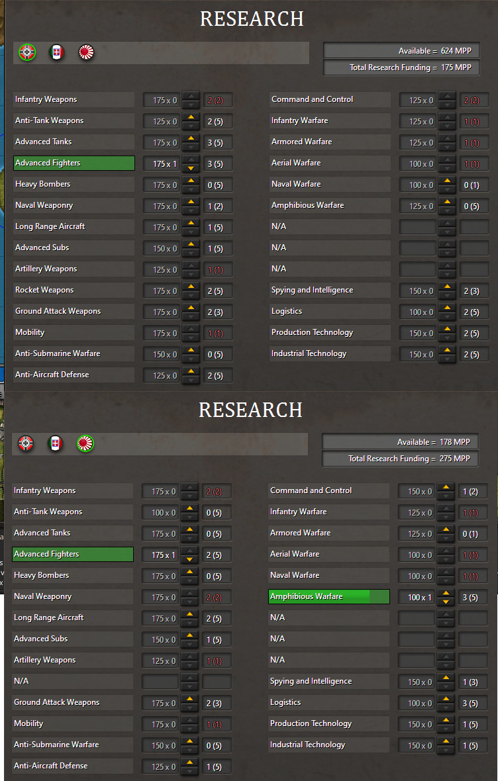Increase Production Technology funding in Japanese panel

pos(446,719)
